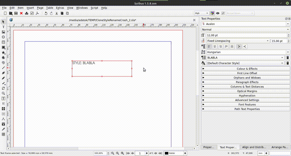Expand the Hyphenation section
Image resolution: width=291 pixels, height=156 pixels.
246,96
